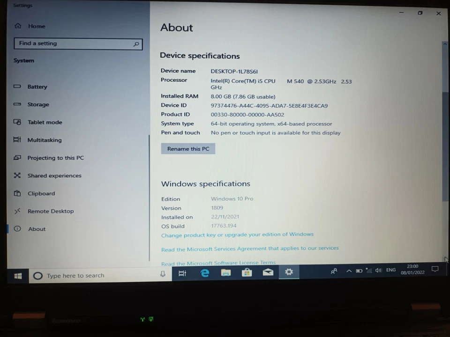Screen dimensions: 450x337
Task: Click the Rename this PC button
Action: coord(187,148)
